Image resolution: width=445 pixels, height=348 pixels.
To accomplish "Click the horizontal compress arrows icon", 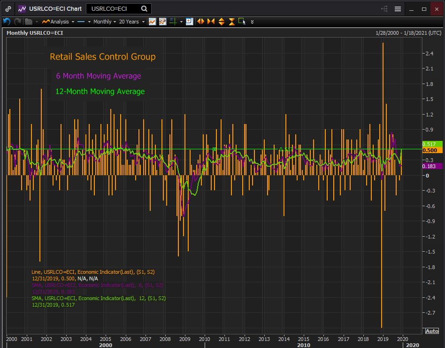I will pos(211,22).
